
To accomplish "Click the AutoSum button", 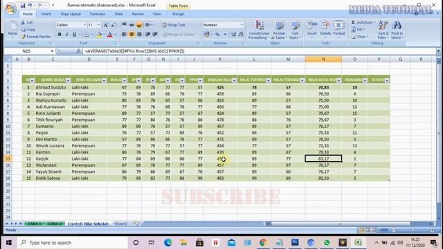I will click(362, 22).
